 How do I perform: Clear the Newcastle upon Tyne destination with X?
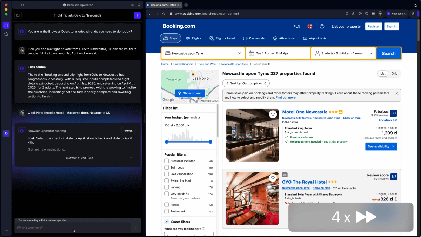(240, 53)
